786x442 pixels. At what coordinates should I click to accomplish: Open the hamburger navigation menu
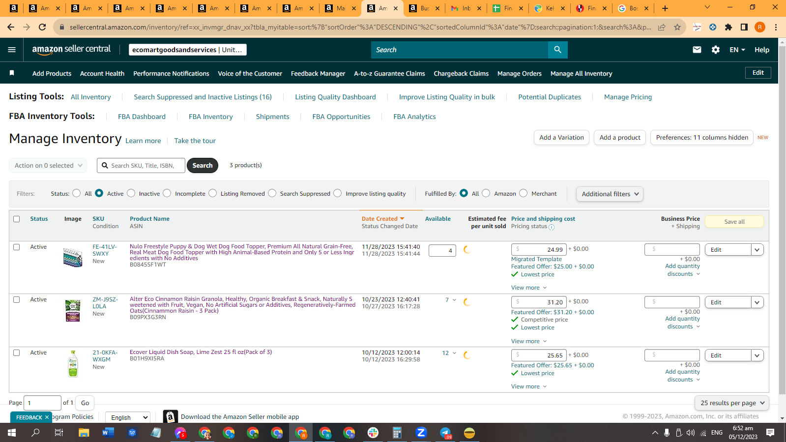12,50
